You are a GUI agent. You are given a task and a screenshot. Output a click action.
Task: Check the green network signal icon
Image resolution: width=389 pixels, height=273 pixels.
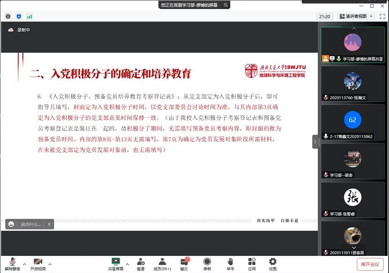(x=29, y=16)
